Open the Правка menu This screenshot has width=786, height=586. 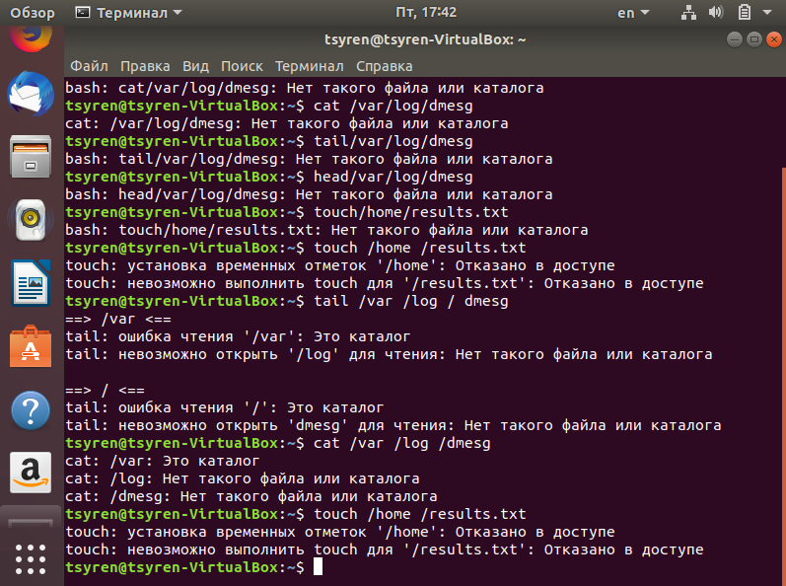pos(145,66)
